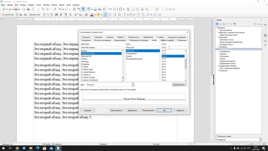Click the Insert image icon
Image resolution: width=268 pixels, height=151 pixels.
coord(95,9)
